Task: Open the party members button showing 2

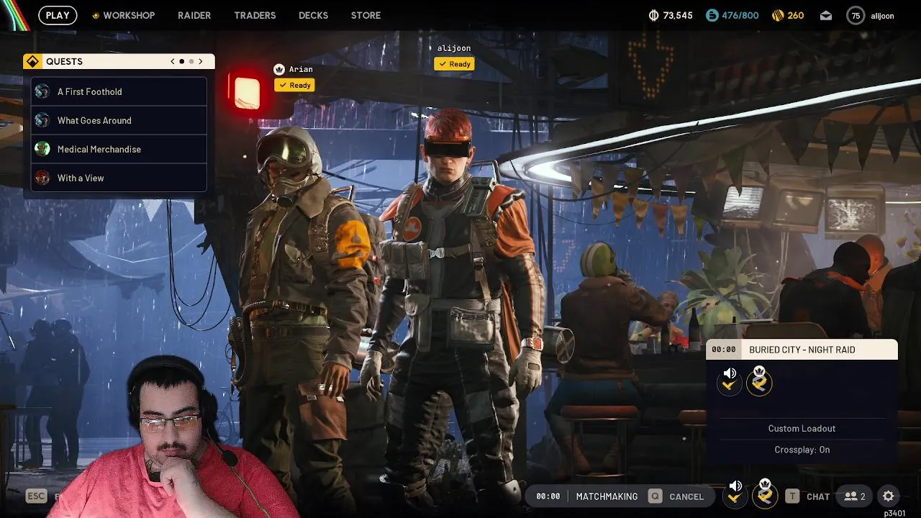Action: (855, 496)
